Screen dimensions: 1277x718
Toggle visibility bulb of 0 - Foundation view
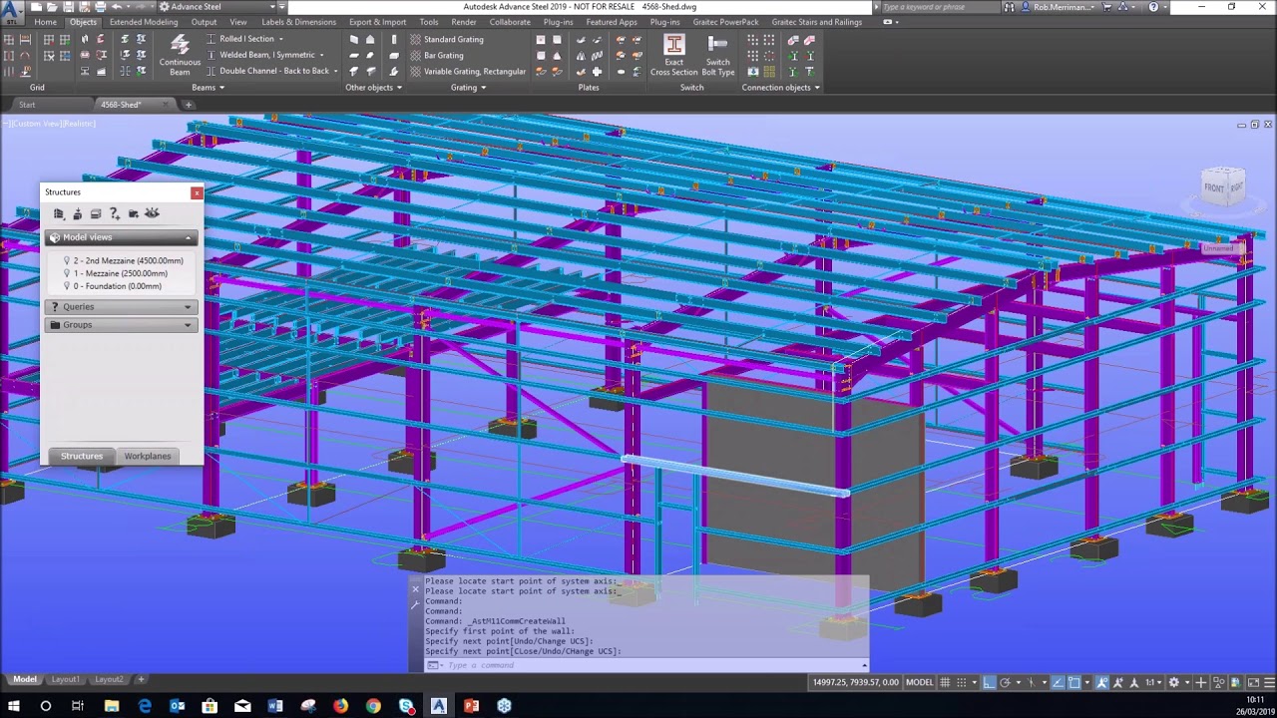(x=67, y=286)
